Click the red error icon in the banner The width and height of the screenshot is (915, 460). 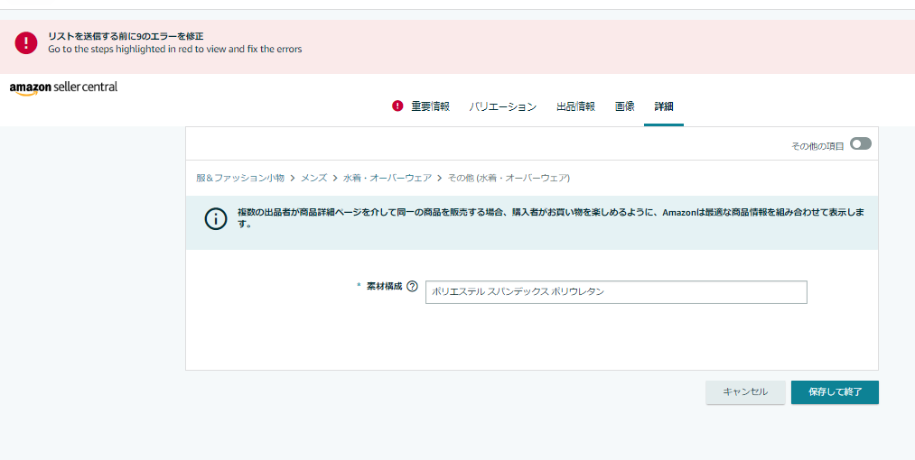(x=26, y=43)
